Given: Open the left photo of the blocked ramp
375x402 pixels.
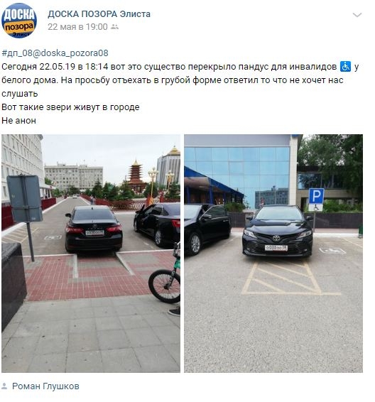Looking at the screenshot, I should [91, 254].
